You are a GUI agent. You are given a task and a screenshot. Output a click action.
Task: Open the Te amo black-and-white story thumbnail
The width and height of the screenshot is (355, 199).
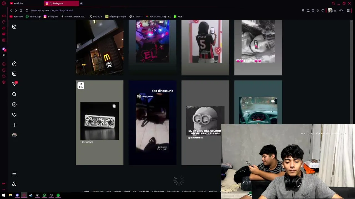pyautogui.click(x=258, y=47)
